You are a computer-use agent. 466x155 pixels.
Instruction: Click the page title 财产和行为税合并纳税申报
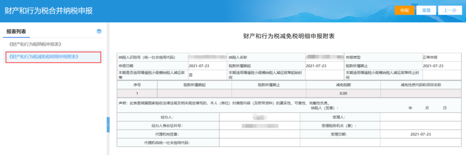coord(48,11)
